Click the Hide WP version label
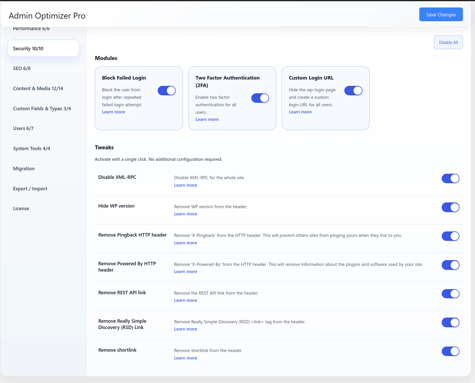Screen dimensions: 475x383 click(x=116, y=206)
